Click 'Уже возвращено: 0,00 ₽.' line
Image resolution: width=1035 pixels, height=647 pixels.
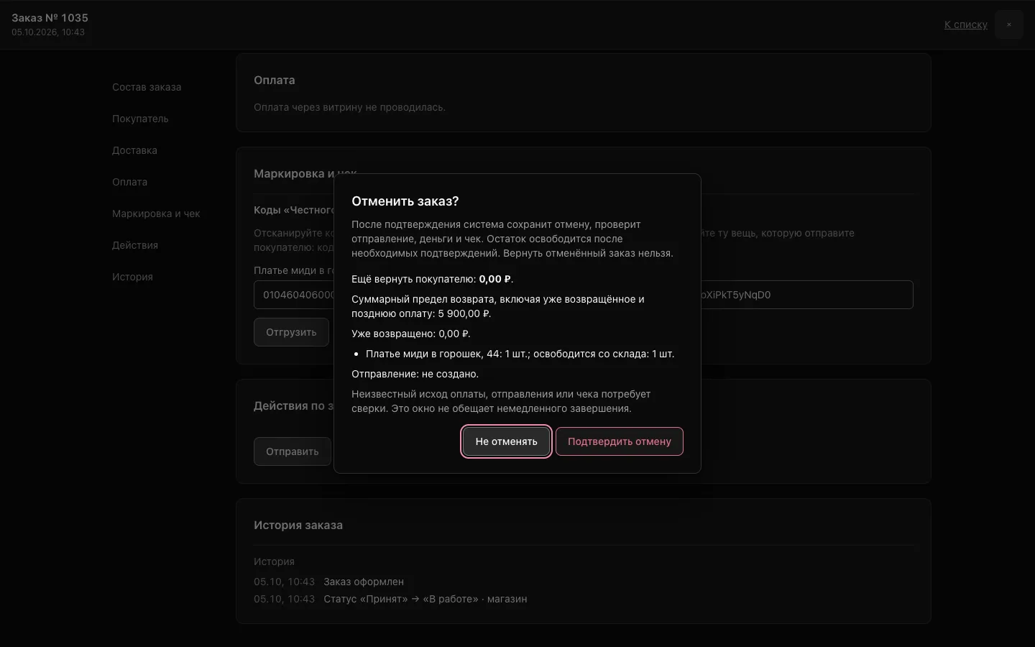pos(411,334)
